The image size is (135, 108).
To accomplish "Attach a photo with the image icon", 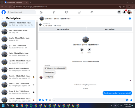I will (43, 100).
